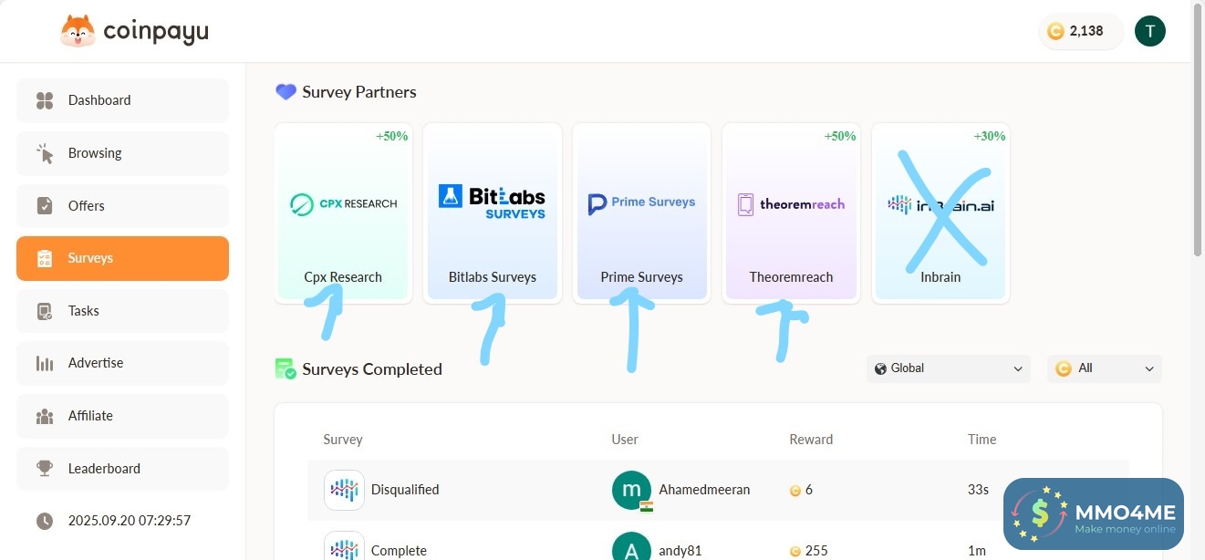This screenshot has height=560, width=1205.
Task: Select the Prime Surveys partner card
Action: (641, 213)
